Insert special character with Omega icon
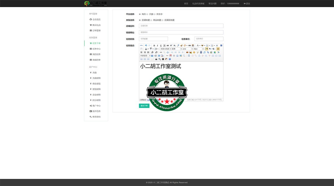334x186 pixels. click(x=177, y=56)
